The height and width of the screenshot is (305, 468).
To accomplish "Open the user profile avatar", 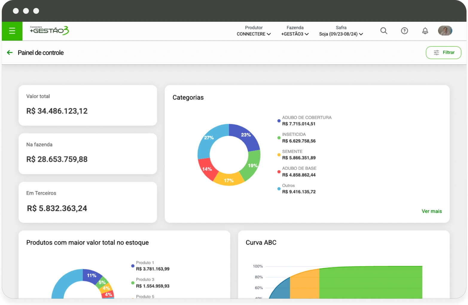I will coord(445,30).
